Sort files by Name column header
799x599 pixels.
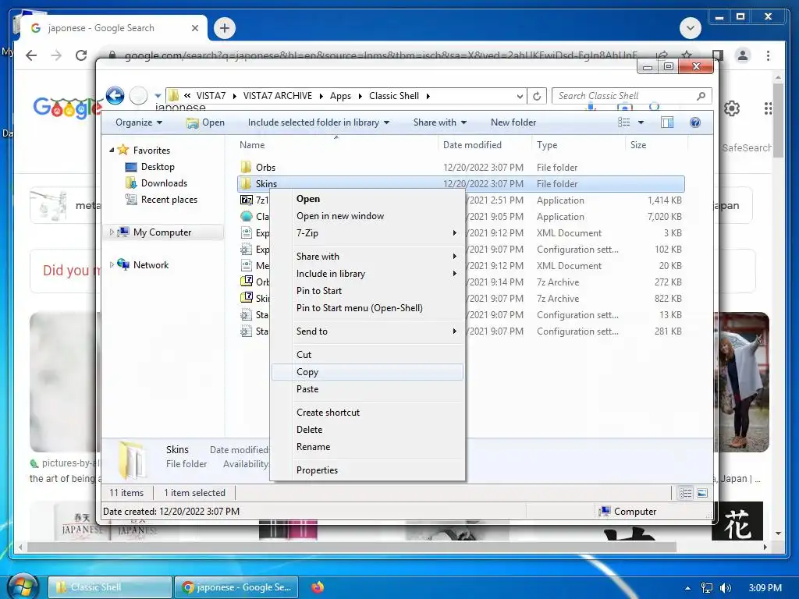point(336,145)
